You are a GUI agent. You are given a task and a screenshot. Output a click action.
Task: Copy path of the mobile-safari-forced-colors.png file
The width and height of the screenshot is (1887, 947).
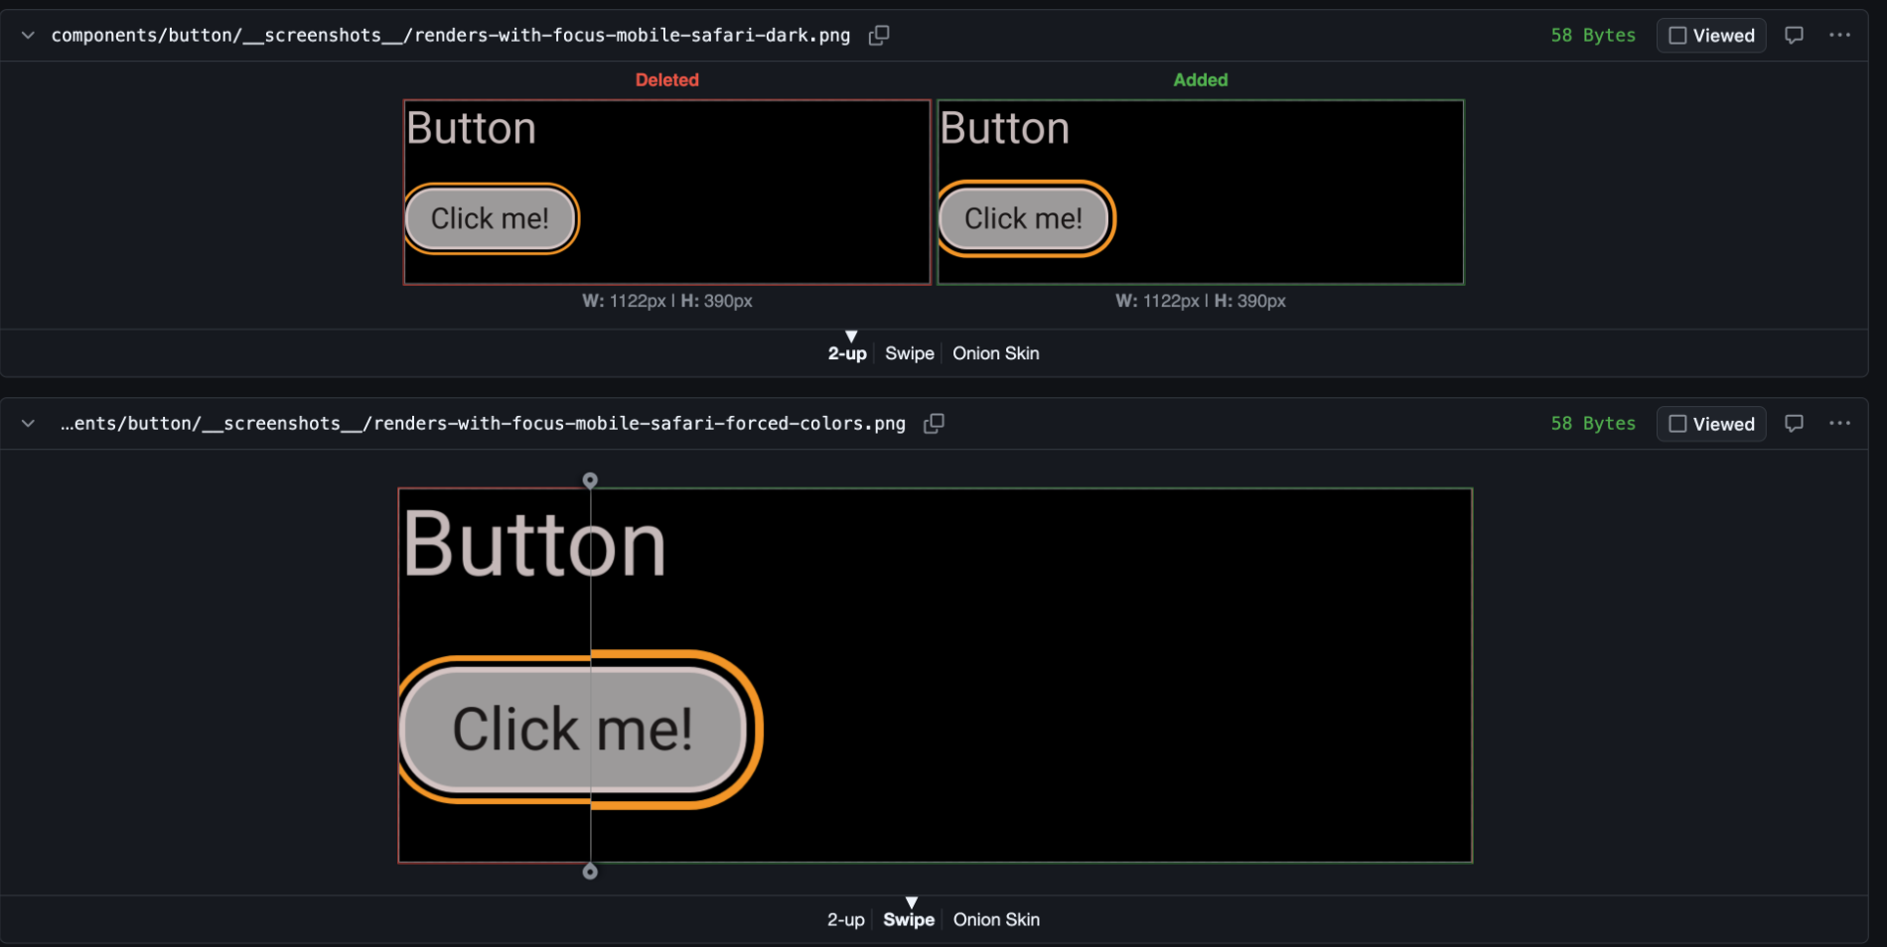point(934,424)
